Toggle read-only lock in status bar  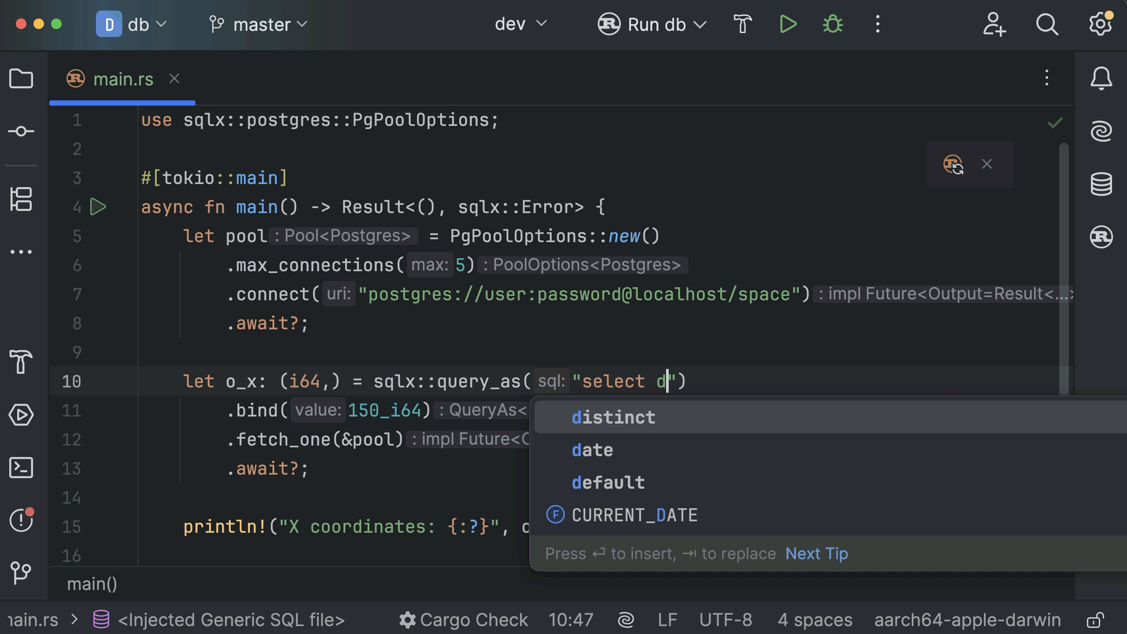click(x=1095, y=620)
